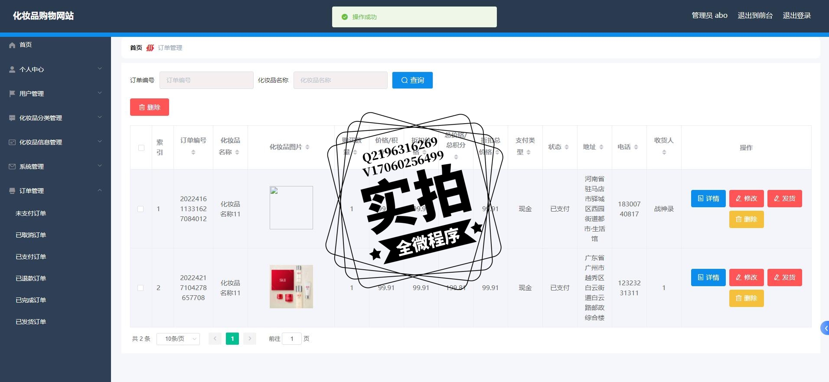Click the 查询 search button

(412, 80)
